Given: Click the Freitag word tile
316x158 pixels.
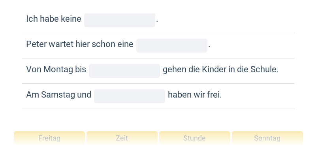Looking at the screenshot, I should (x=49, y=138).
